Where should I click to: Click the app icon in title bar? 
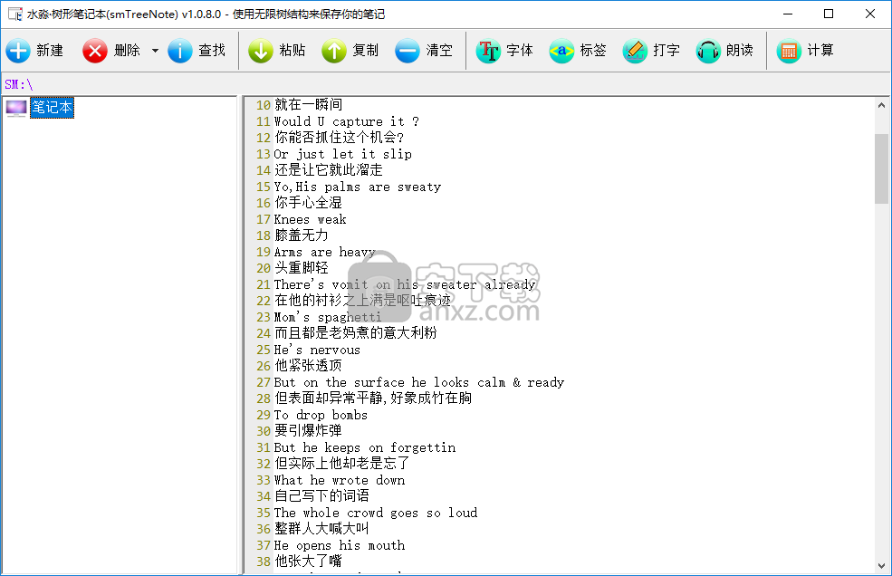[x=15, y=14]
